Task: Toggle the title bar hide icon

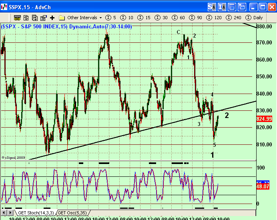Action: pyautogui.click(x=232, y=7)
